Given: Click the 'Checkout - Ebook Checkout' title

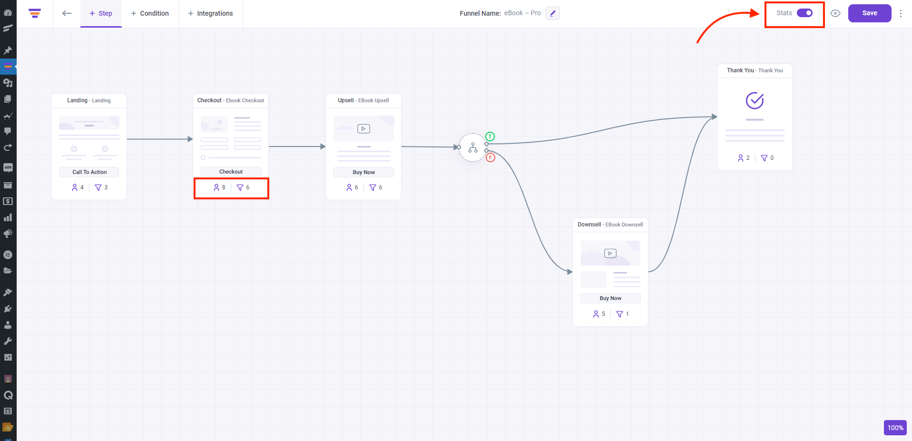Looking at the screenshot, I should [x=231, y=100].
